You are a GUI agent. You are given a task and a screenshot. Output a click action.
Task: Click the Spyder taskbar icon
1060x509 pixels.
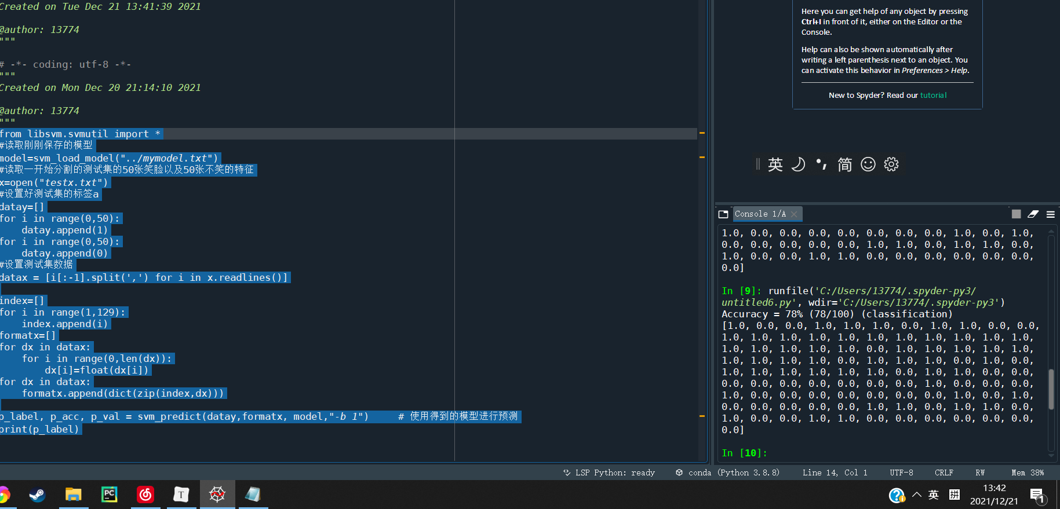[217, 495]
